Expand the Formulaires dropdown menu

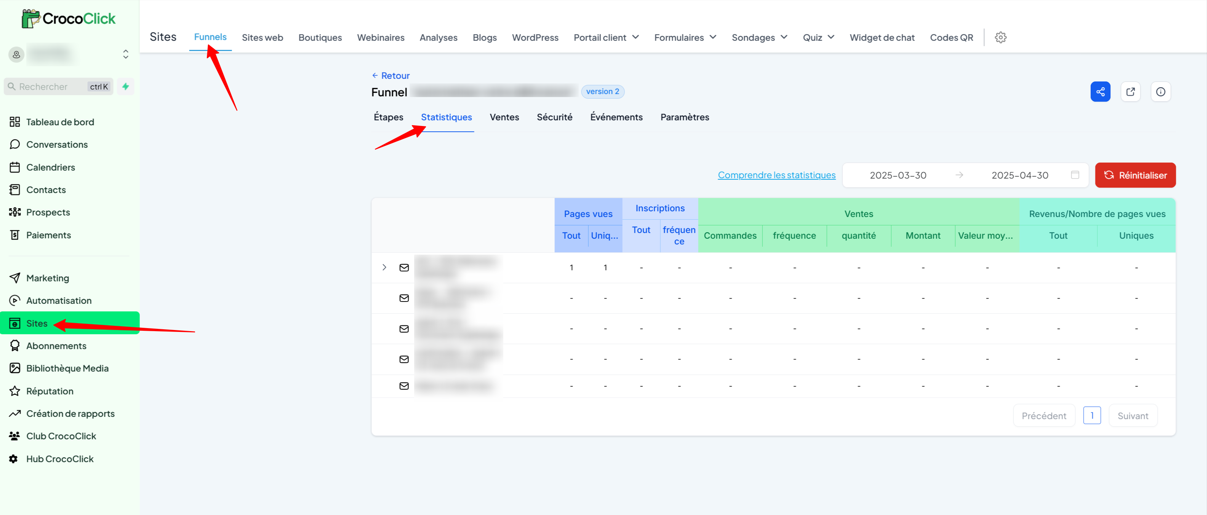(x=685, y=37)
